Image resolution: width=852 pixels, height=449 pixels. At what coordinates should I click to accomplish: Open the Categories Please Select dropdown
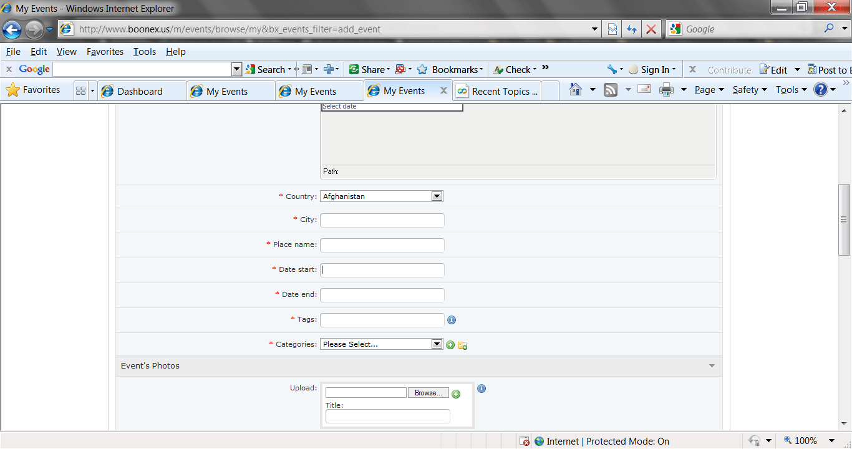[437, 344]
